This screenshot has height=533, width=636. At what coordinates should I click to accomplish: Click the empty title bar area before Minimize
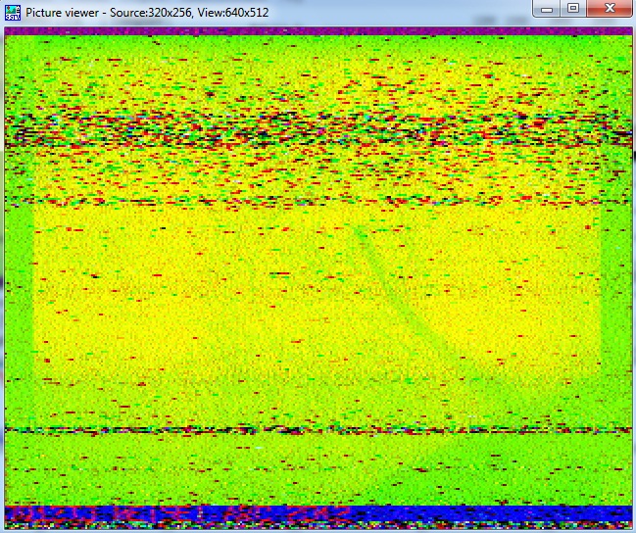(x=412, y=12)
